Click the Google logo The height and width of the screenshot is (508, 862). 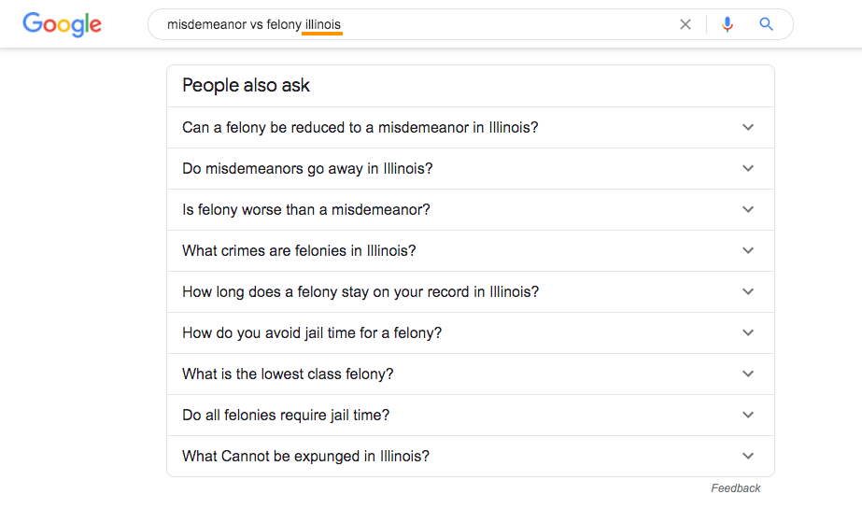coord(63,24)
